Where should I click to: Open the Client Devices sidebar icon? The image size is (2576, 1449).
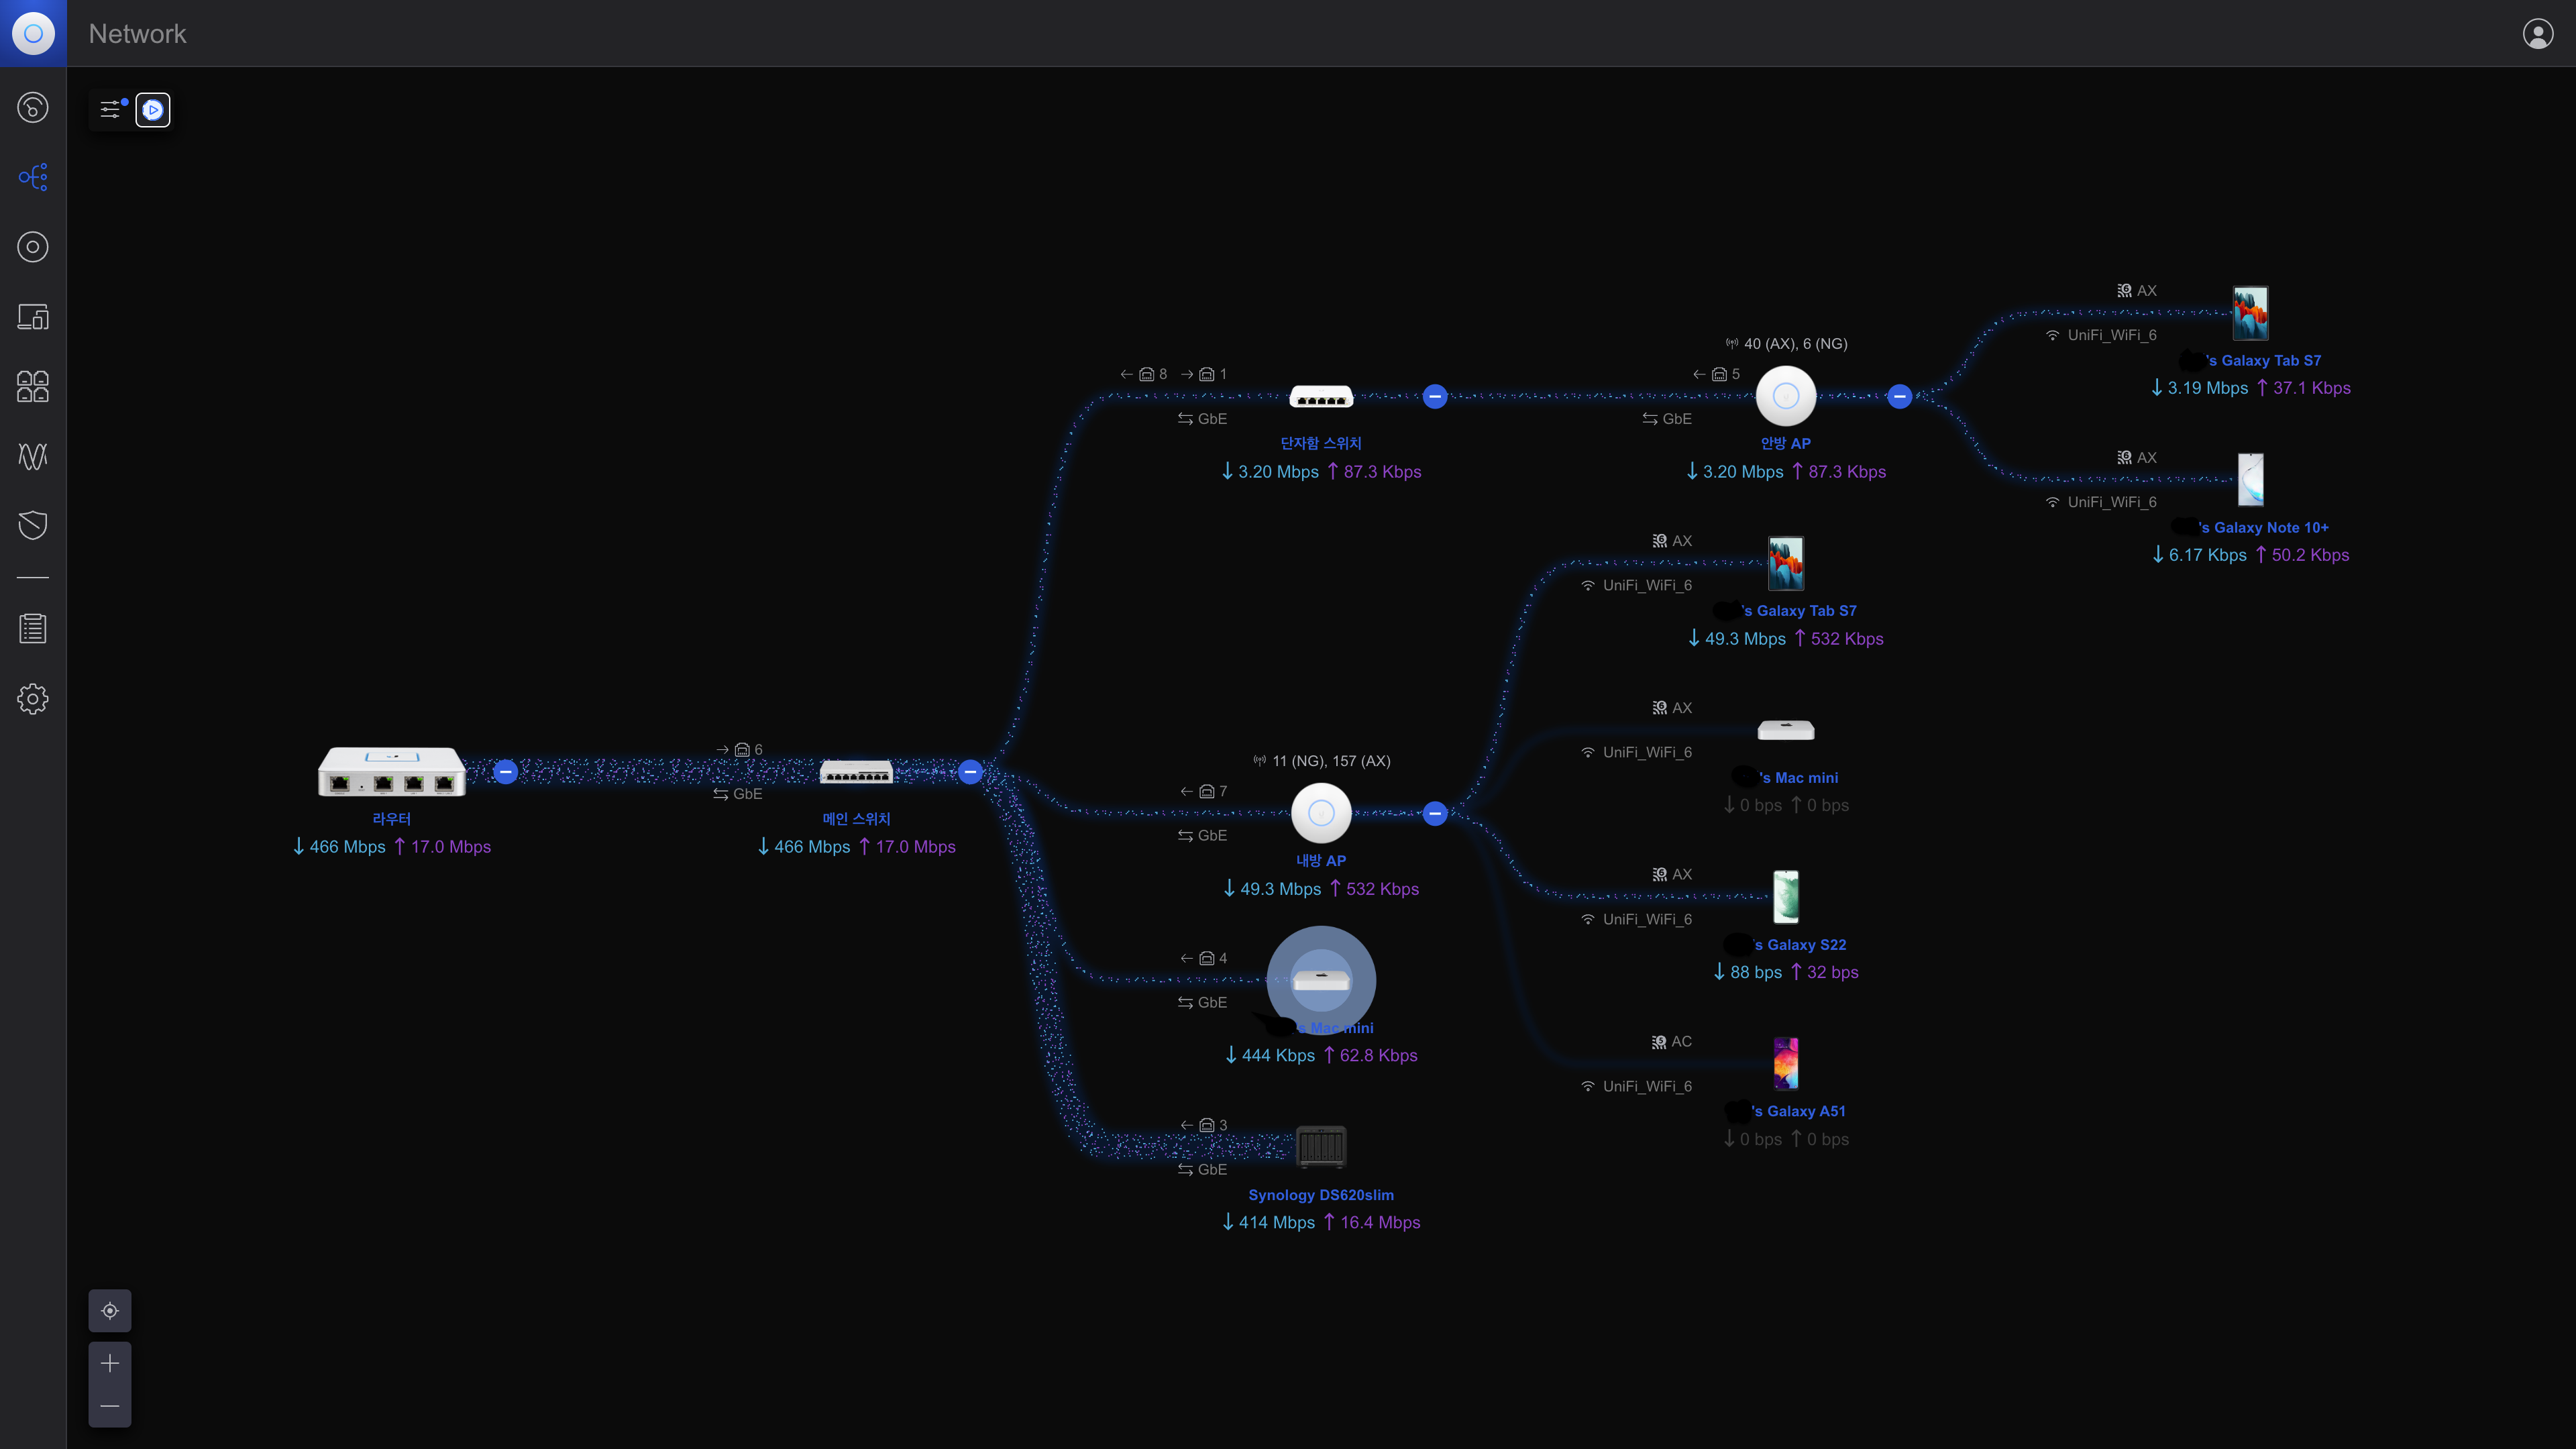(x=33, y=317)
